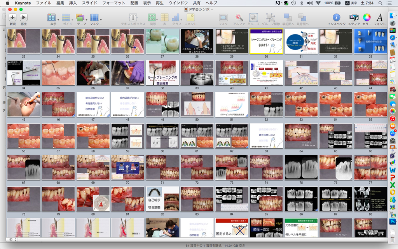
Task: Insert a table with the 表 icon
Action: [164, 18]
